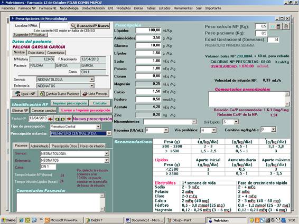Viewport: 299px width, 224px height.
Task: Open the Listados menu
Action: [165, 8]
